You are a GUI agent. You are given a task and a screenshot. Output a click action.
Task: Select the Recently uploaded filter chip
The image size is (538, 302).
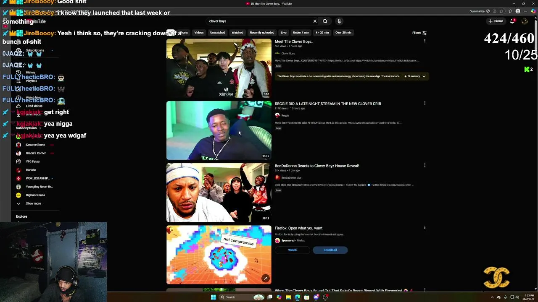click(x=262, y=33)
